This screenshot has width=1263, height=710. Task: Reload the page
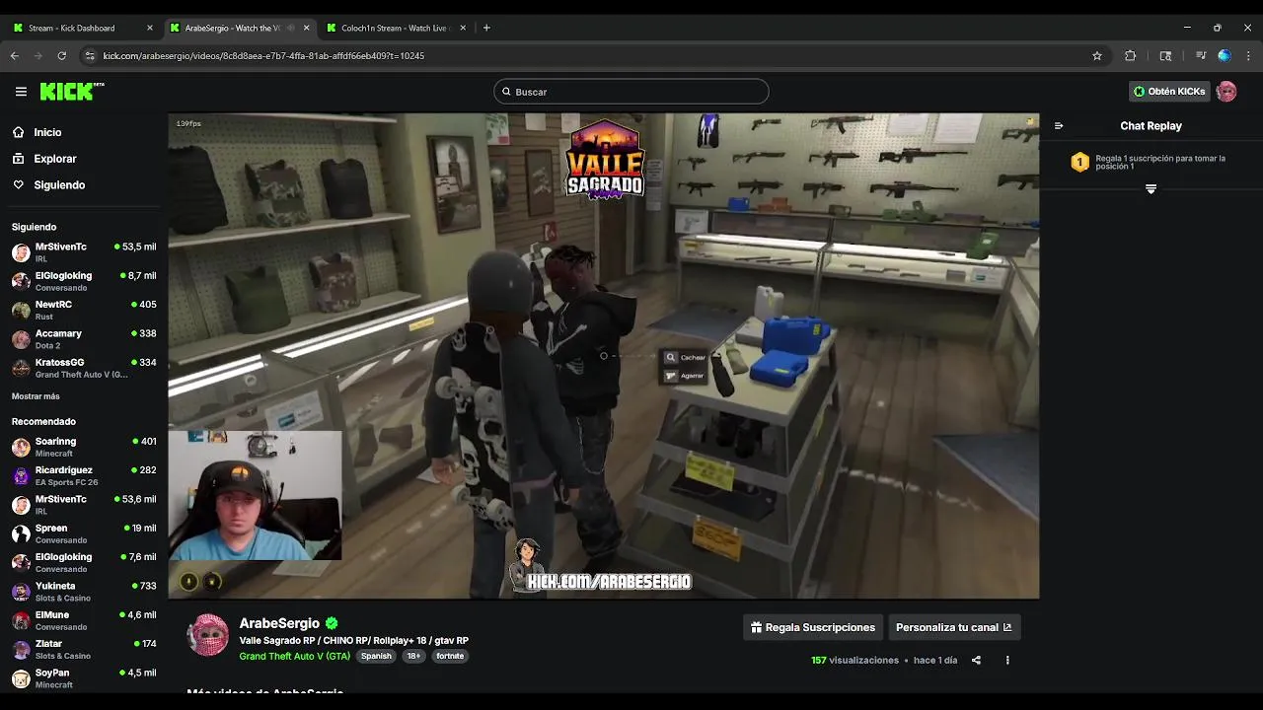click(62, 56)
